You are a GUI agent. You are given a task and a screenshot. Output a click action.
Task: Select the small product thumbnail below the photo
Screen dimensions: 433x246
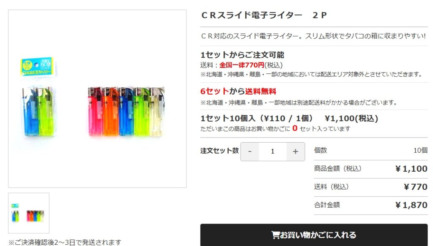coord(29,213)
